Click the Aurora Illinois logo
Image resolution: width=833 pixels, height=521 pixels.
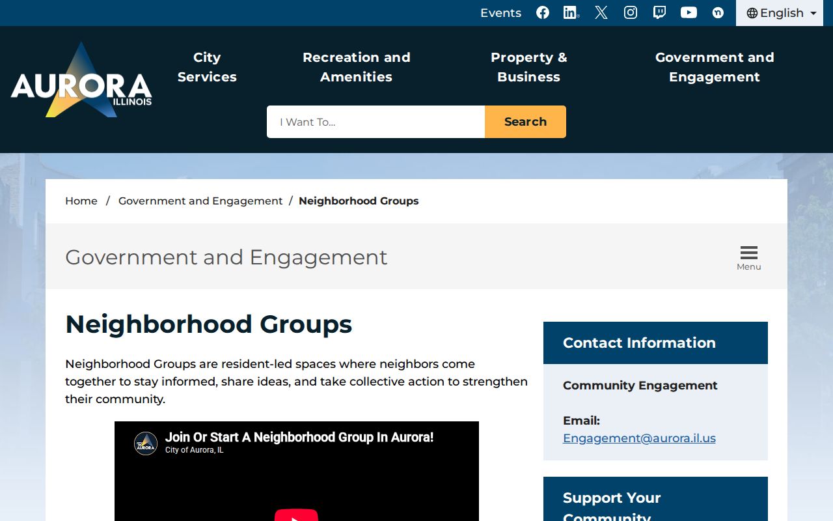click(81, 80)
